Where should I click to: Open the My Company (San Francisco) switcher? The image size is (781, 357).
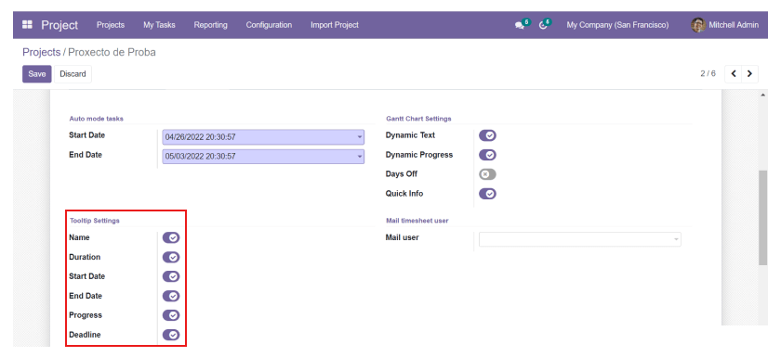point(617,25)
